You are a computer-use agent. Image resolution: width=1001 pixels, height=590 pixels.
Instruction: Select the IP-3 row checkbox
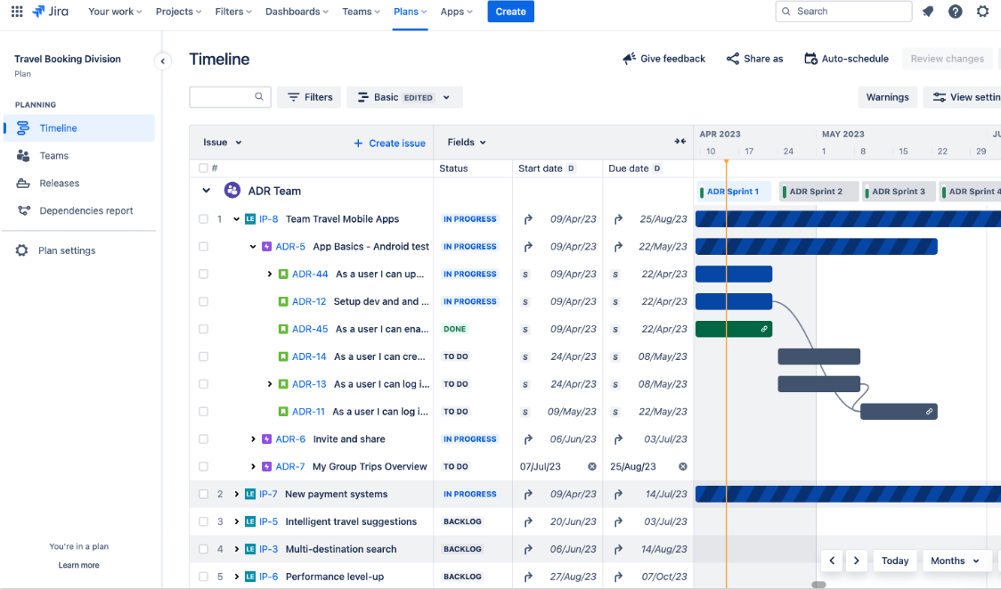tap(203, 549)
